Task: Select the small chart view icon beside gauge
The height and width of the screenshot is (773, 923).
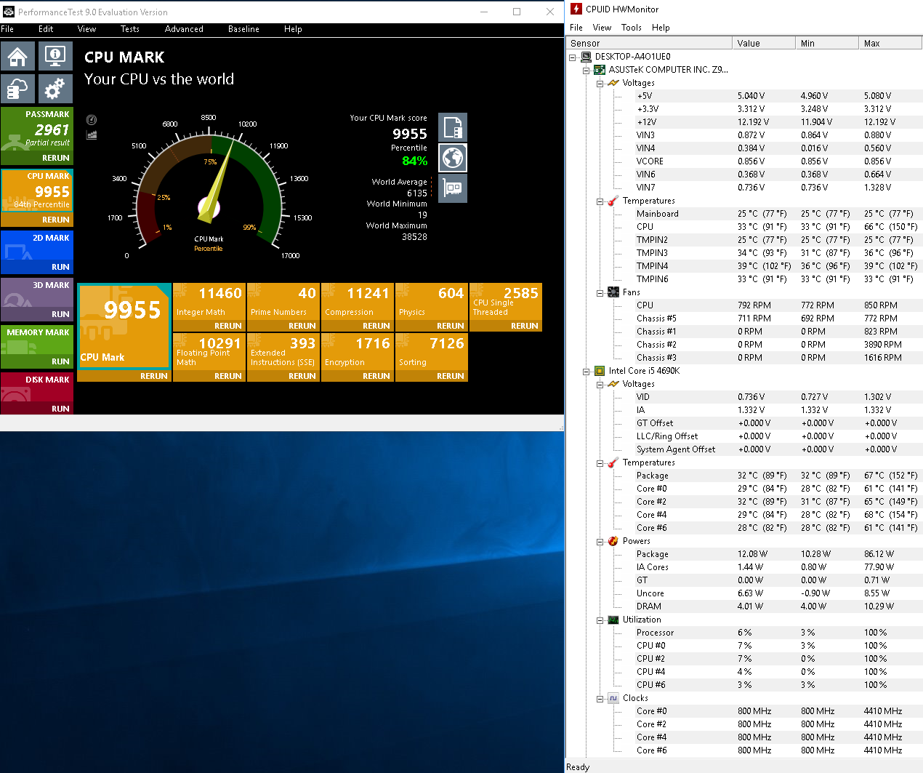Action: (x=92, y=135)
